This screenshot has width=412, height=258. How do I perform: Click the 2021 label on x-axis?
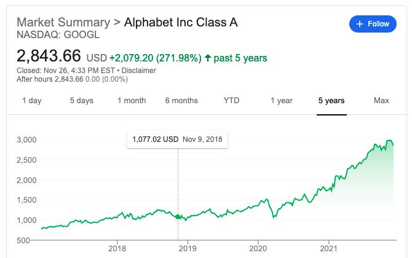click(329, 248)
